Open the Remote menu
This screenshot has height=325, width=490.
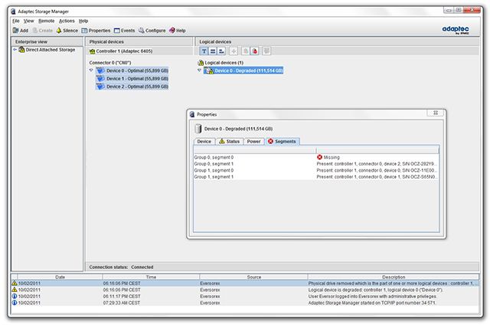[47, 21]
